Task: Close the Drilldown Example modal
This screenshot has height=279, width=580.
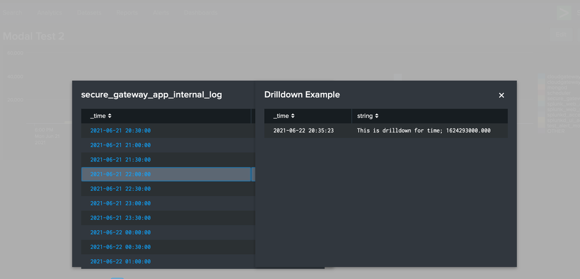Action: tap(501, 95)
